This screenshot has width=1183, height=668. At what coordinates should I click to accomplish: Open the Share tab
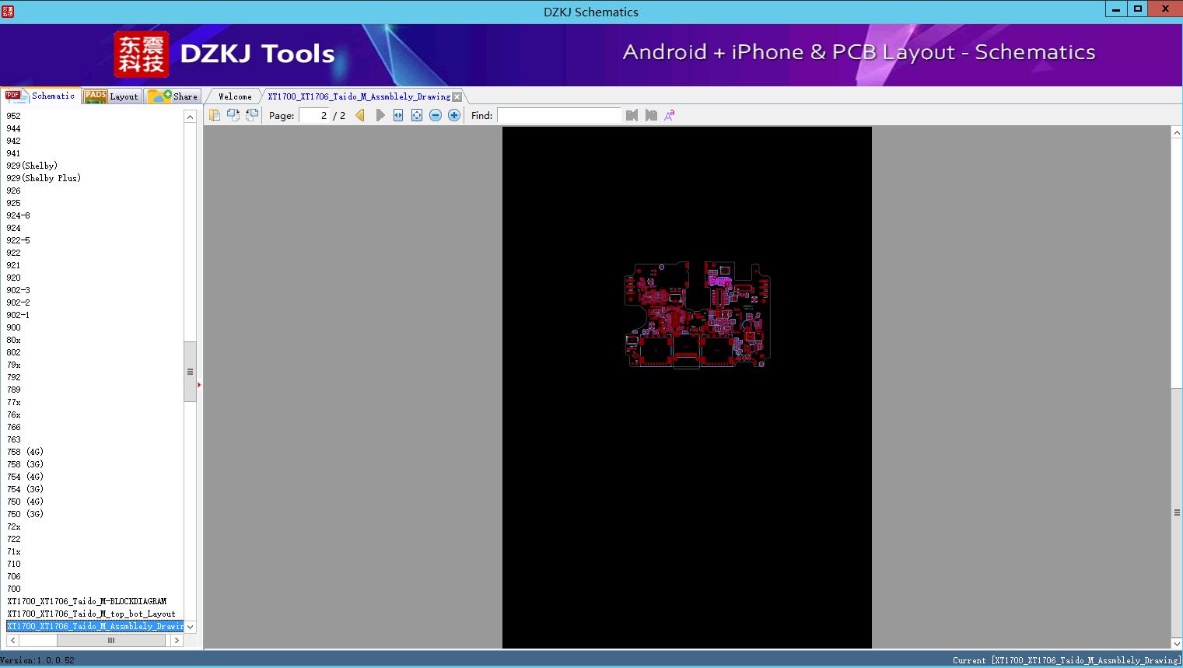point(173,96)
